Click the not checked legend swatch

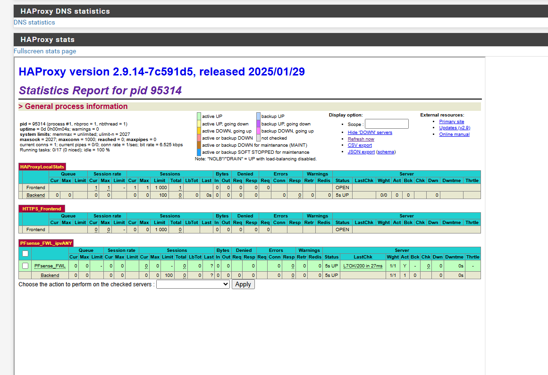pyautogui.click(x=258, y=138)
